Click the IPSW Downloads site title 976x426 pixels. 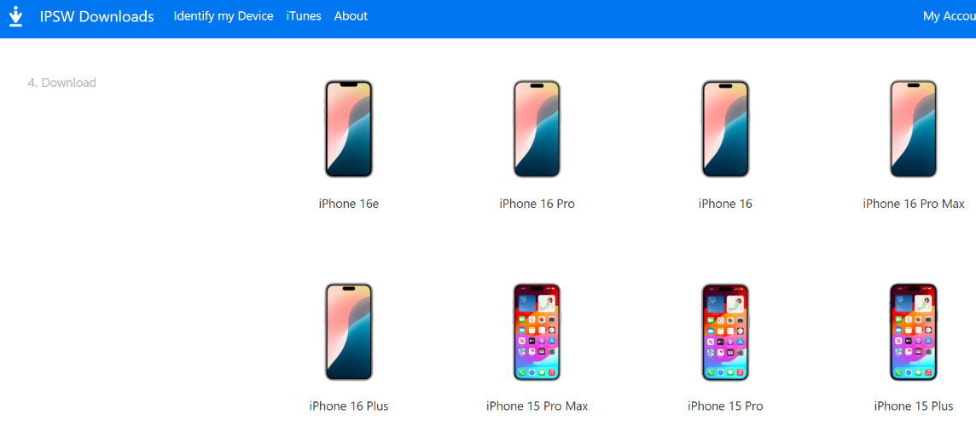pos(96,17)
